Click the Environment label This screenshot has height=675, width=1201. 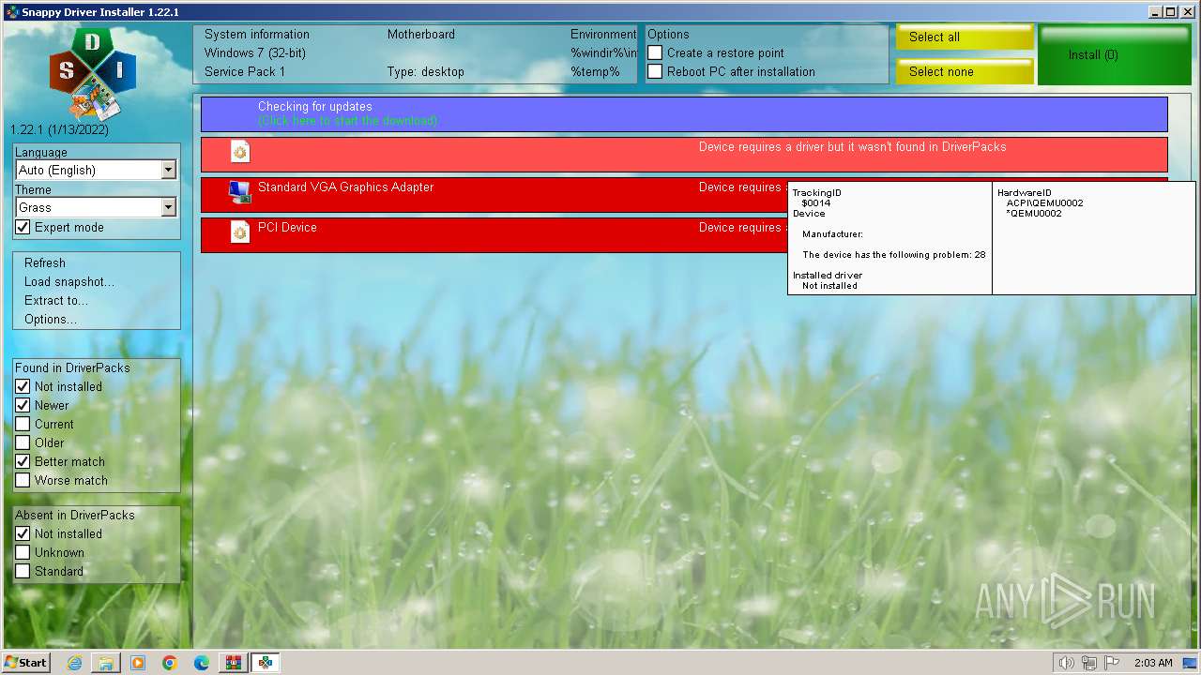coord(603,35)
